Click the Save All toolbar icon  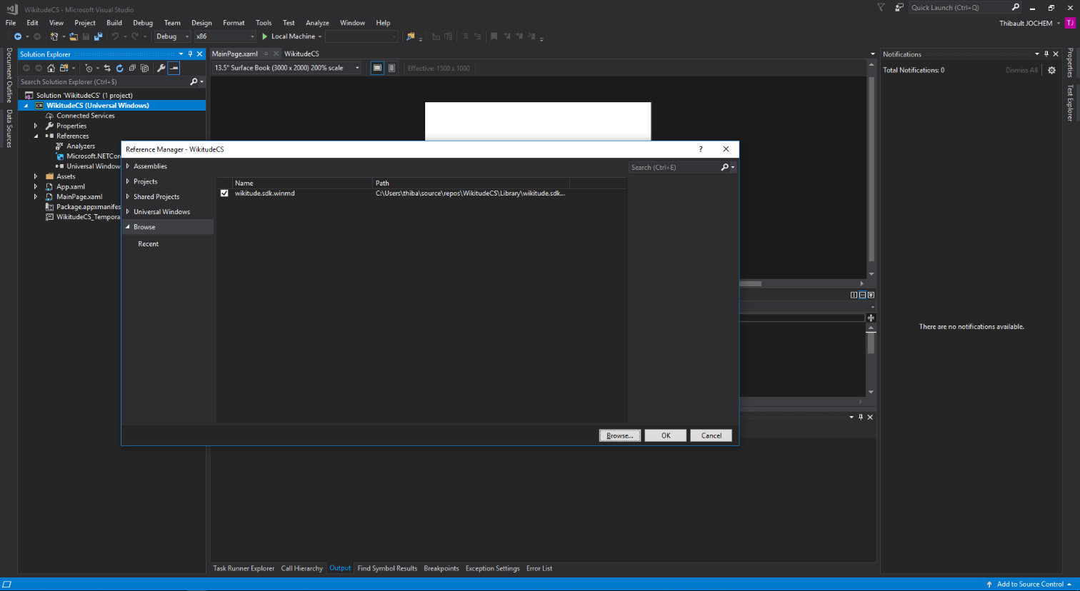coord(98,36)
